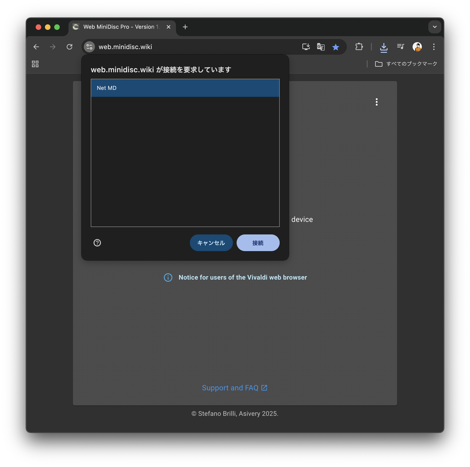Reload the web.minidisc.wiki page
Image resolution: width=470 pixels, height=467 pixels.
(x=69, y=47)
